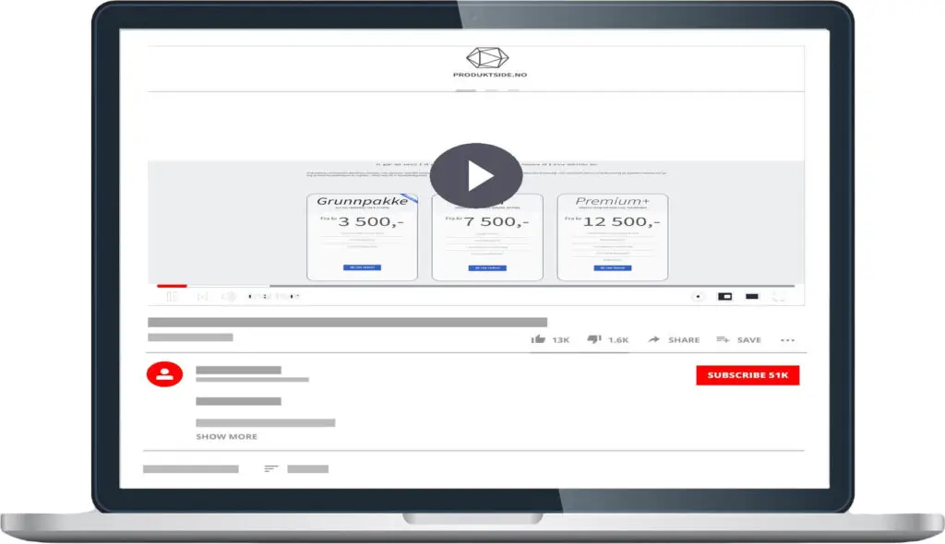945x544 pixels.
Task: Click the SAVE to playlist button
Action: pos(739,340)
